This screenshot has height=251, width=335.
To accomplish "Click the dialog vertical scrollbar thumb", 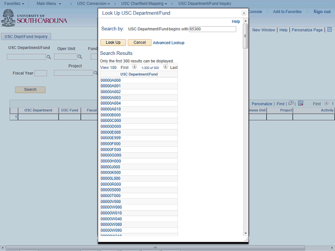I will [245, 36].
